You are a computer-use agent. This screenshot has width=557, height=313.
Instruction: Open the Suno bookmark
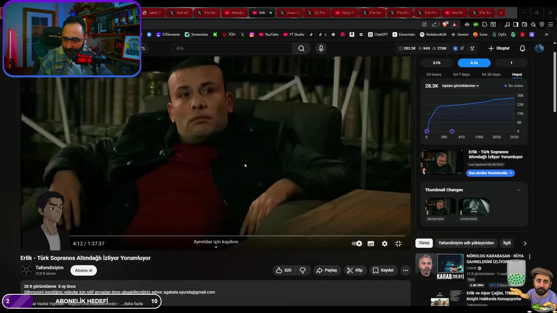480,34
